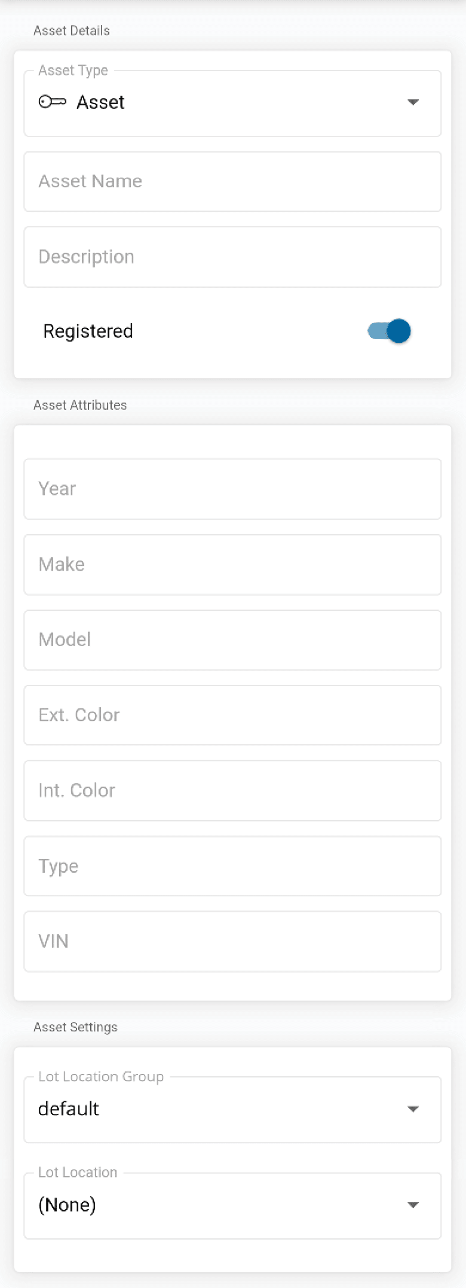Click the Asset Attributes section heading
Screen dimensions: 466x1288
(80, 405)
